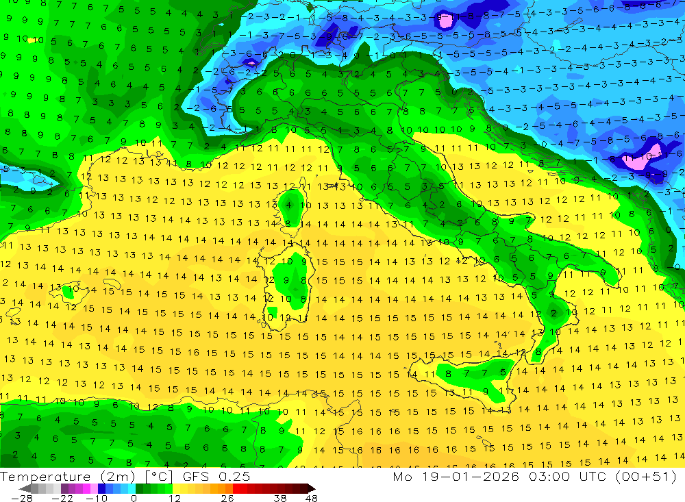The height and width of the screenshot is (502, 685).
Task: Click the '-28' legend label
Action: [21, 498]
